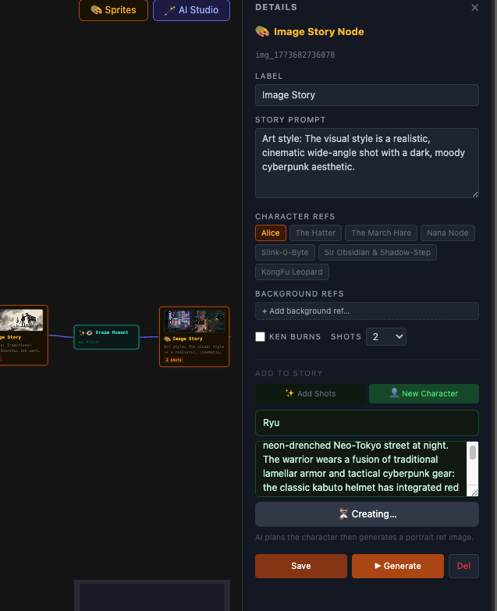Screen dimensions: 497x611
Task: Click the Save button
Action: tap(301, 566)
